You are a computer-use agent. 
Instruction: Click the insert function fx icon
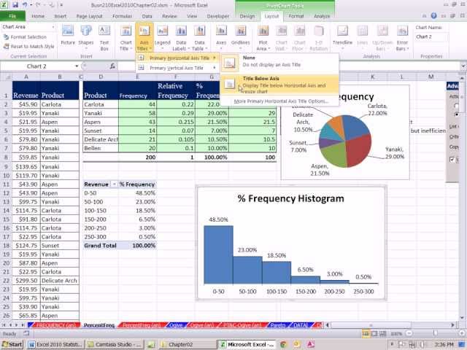click(x=112, y=66)
